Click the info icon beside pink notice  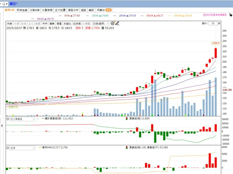pos(204,15)
